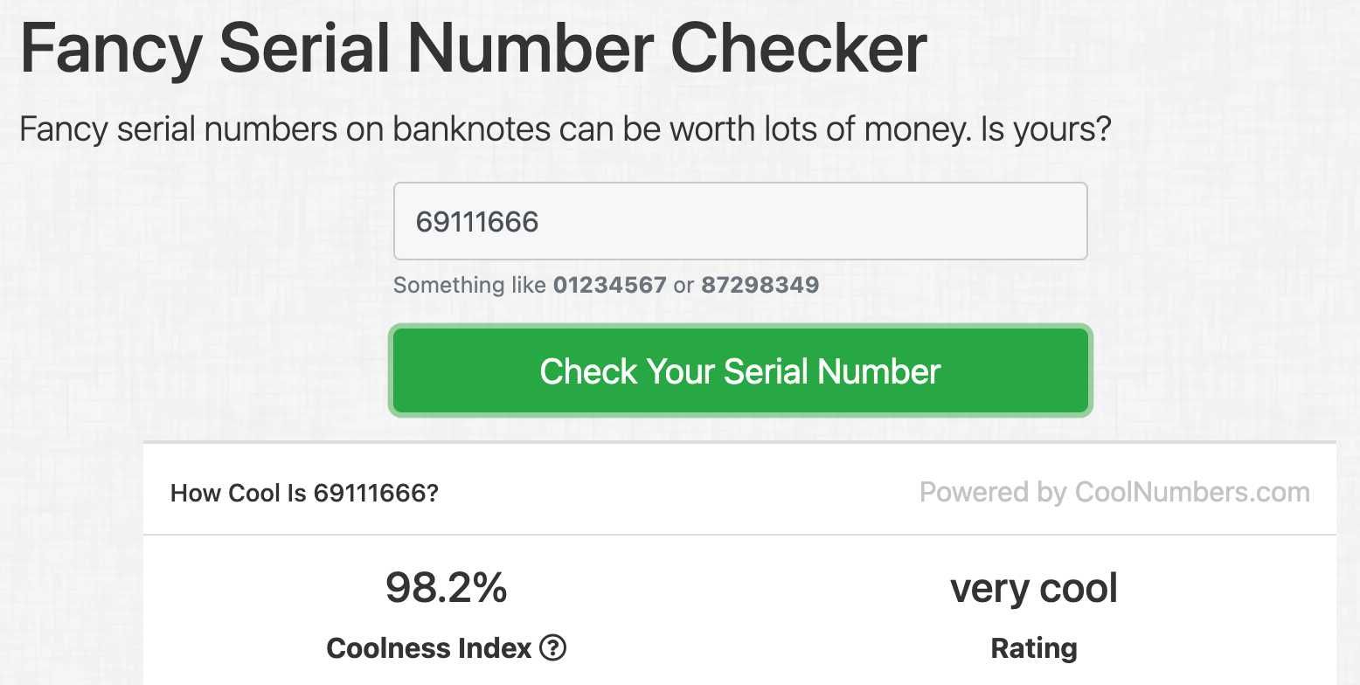1360x685 pixels.
Task: Click the word CoolNumbers.com in the card header
Action: 1192,493
